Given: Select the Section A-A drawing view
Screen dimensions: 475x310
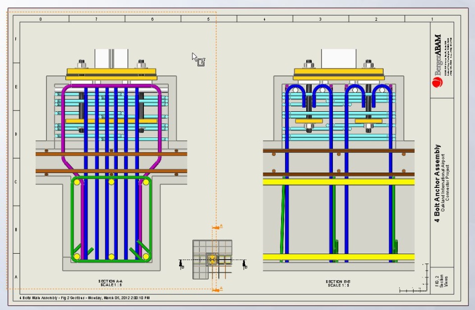Looking at the screenshot, I should click(111, 160).
